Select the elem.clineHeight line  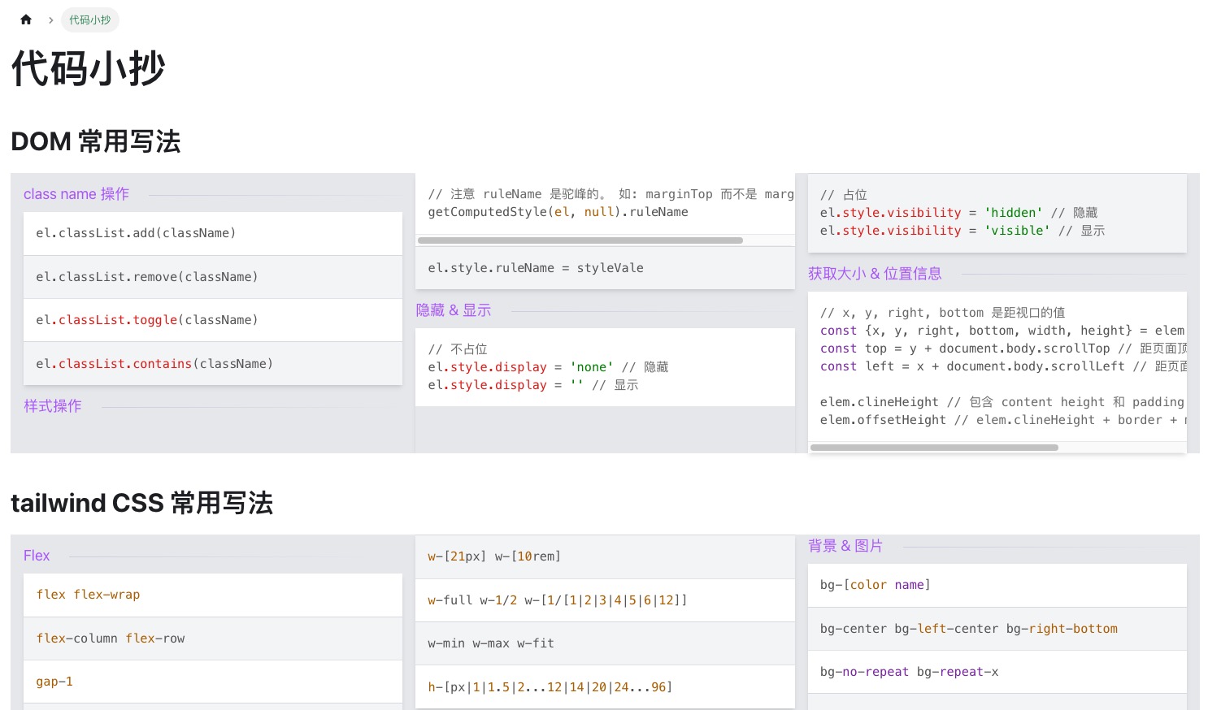pyautogui.click(x=1002, y=402)
